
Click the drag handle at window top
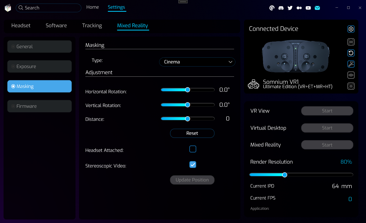pos(183,2)
